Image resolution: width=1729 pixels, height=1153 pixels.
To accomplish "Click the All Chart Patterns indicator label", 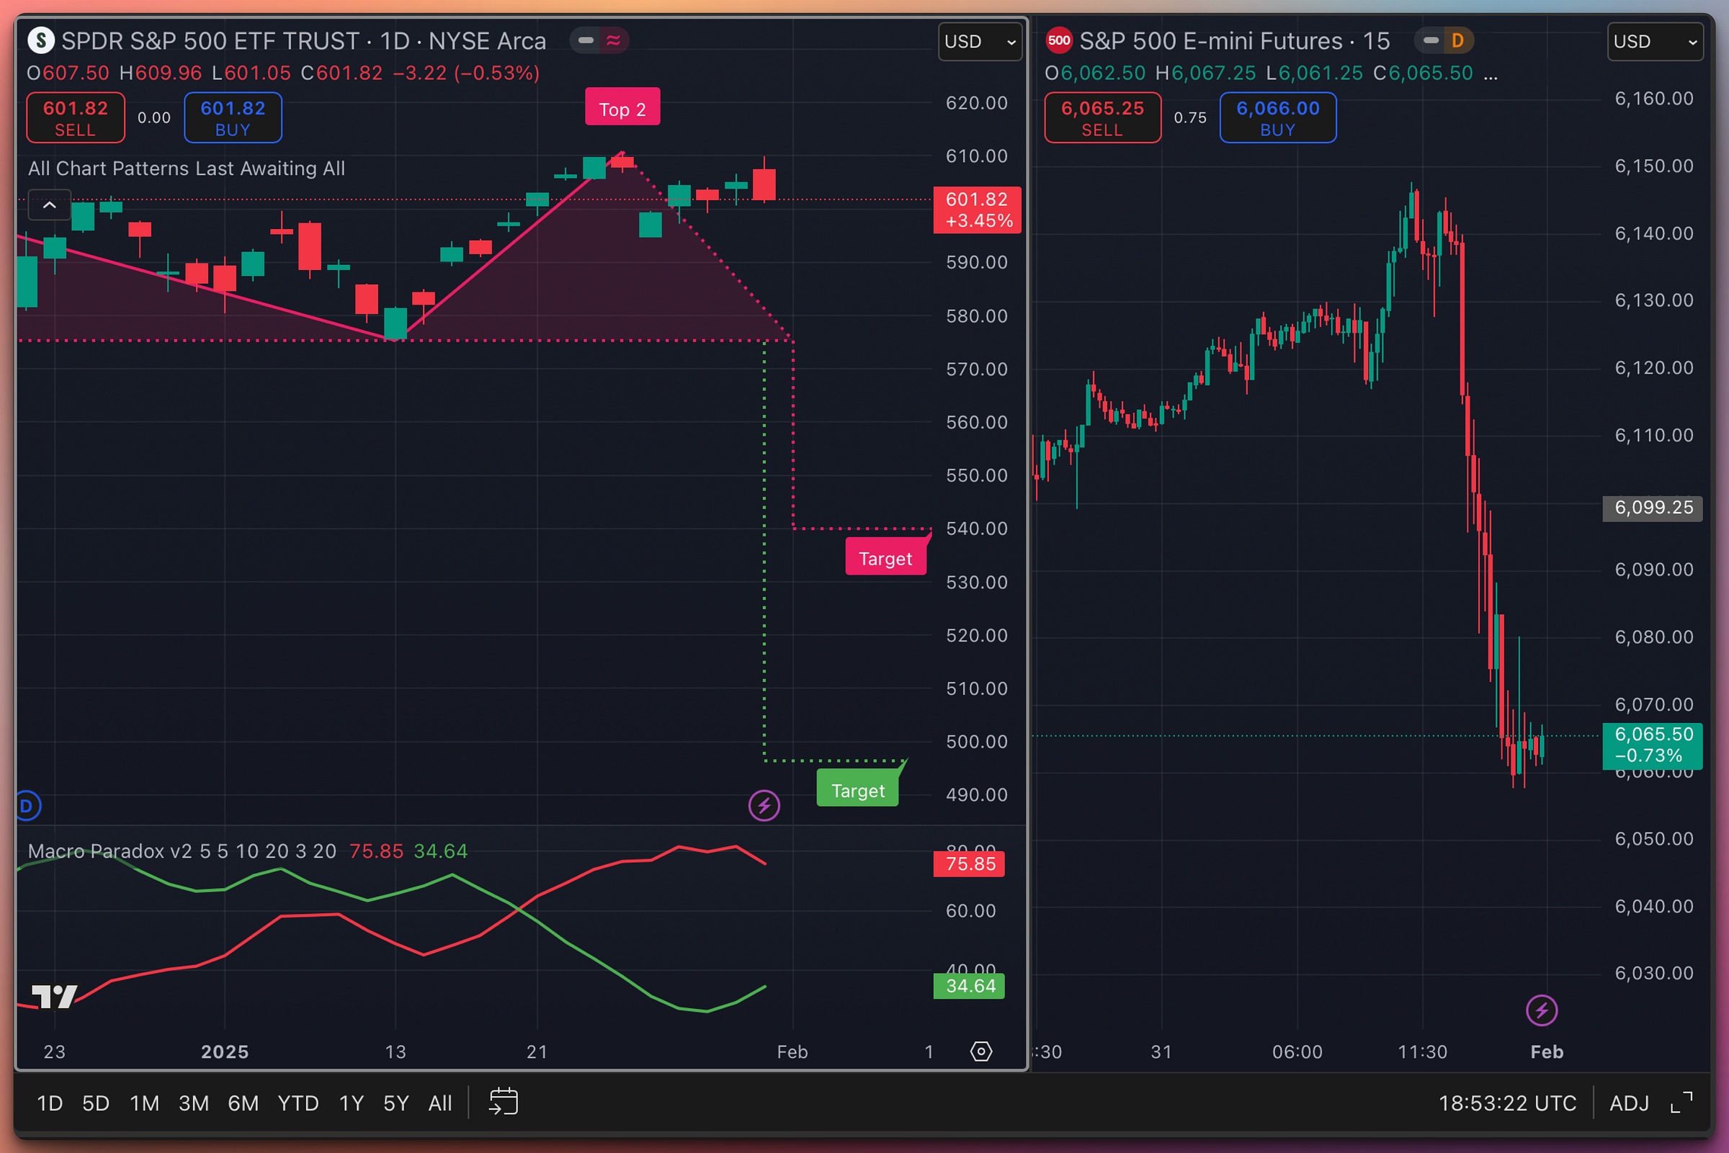I will (187, 169).
